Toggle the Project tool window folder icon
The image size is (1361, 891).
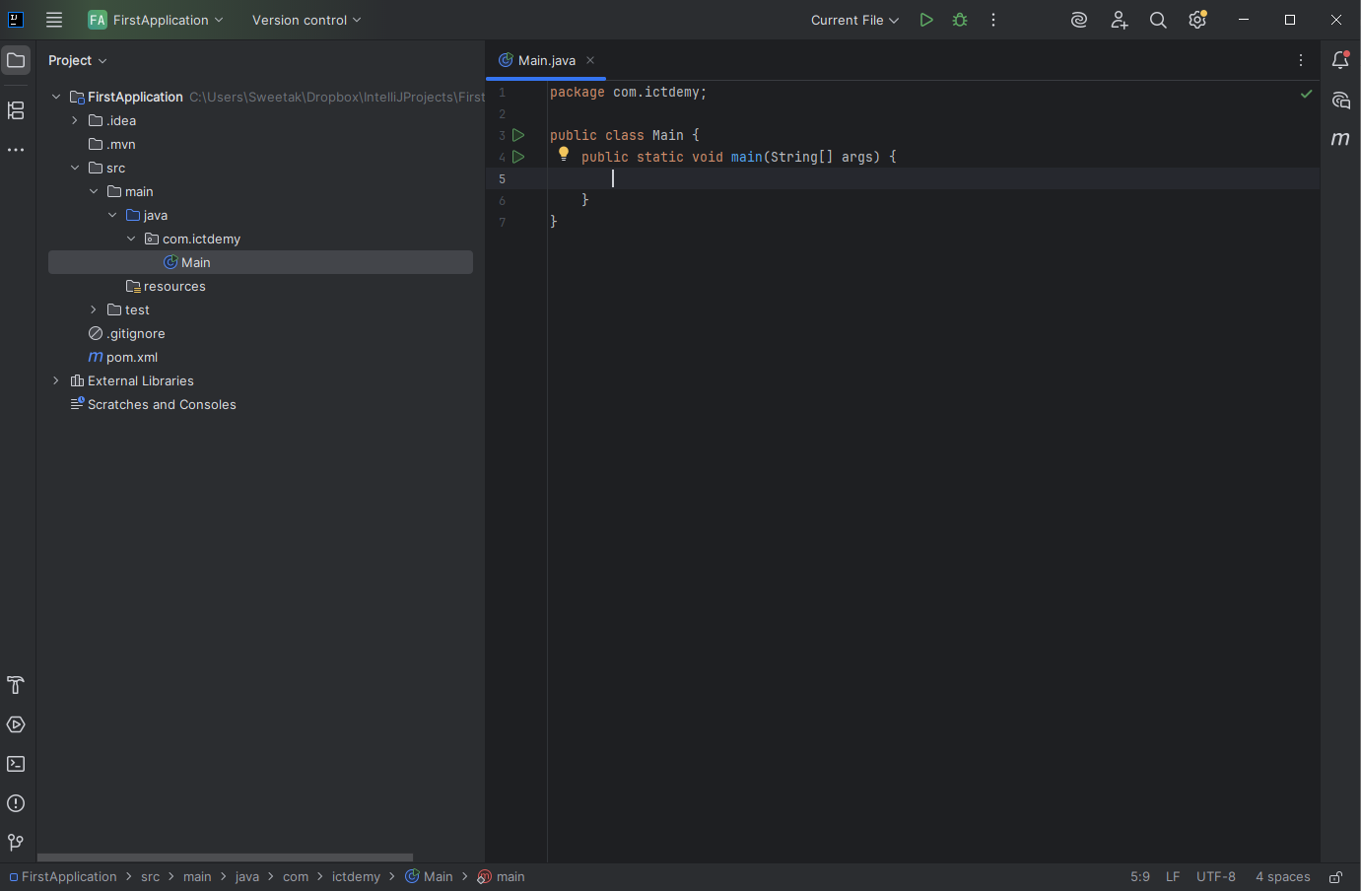point(16,61)
